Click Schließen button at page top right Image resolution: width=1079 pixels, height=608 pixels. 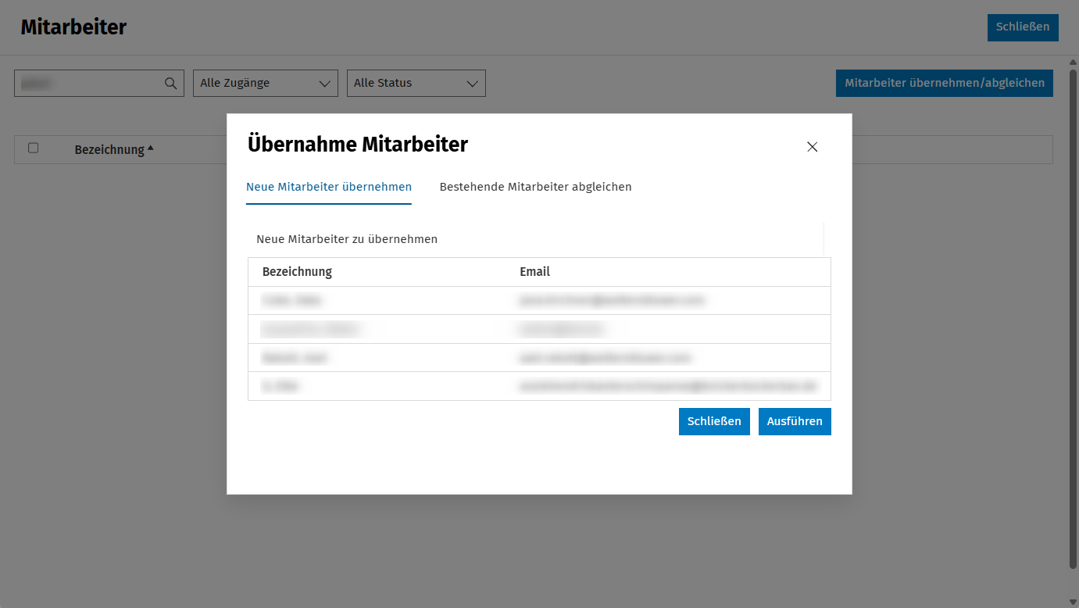1023,27
